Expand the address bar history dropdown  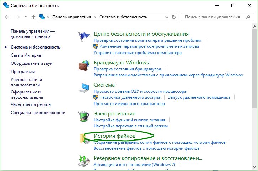tap(167, 17)
